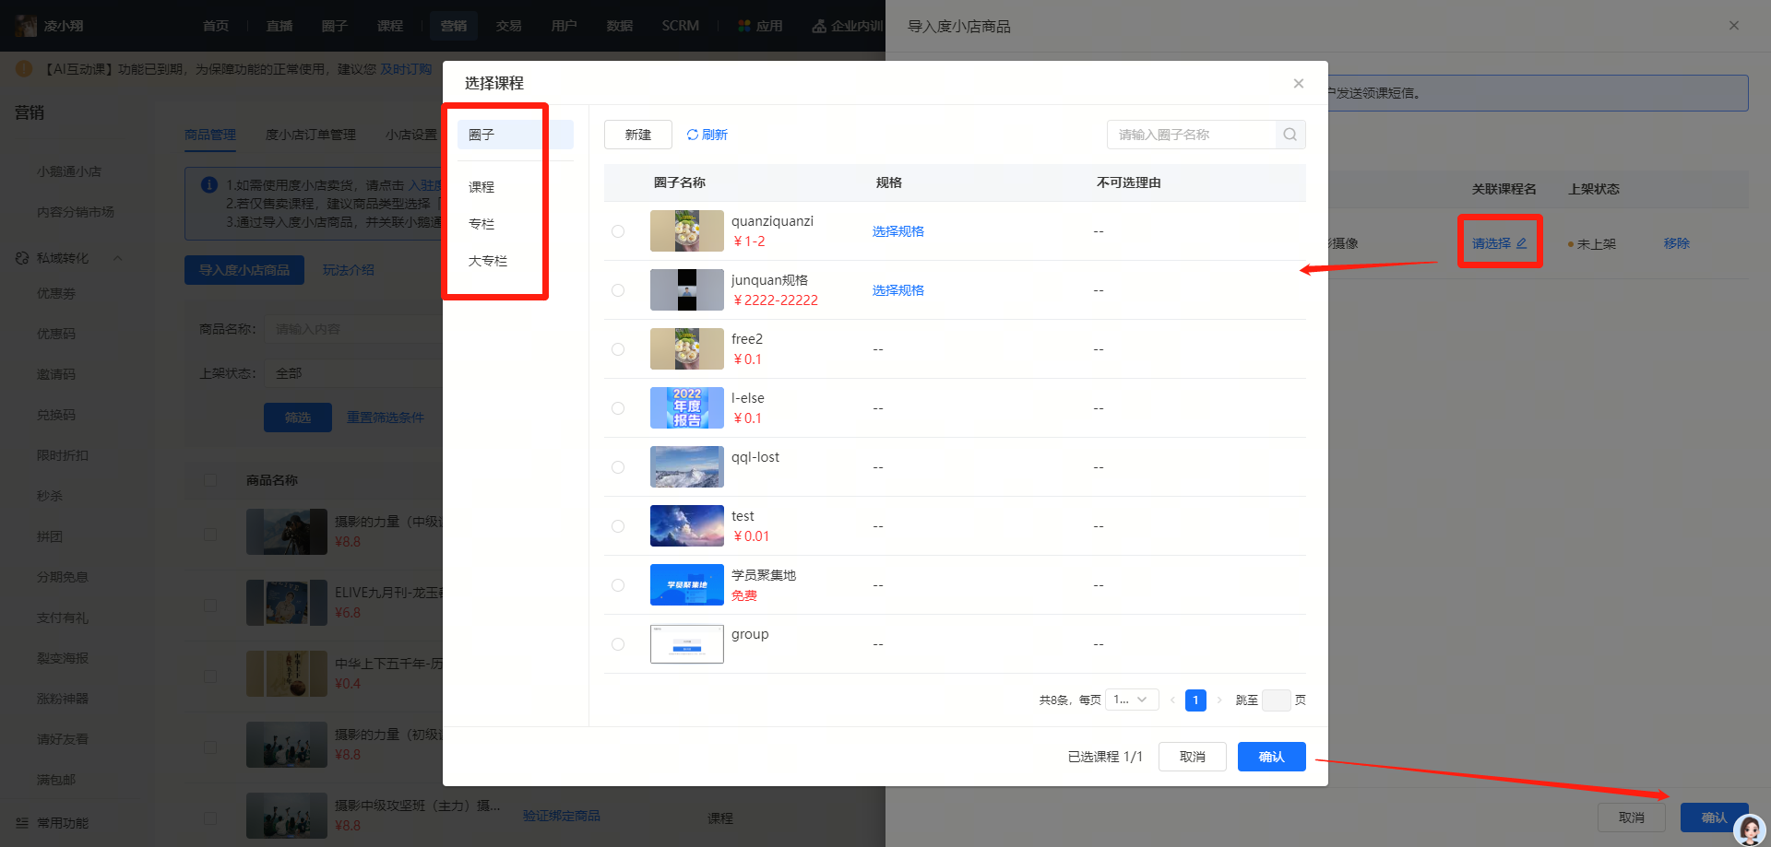Open the 营销 top navigation item
Image resolution: width=1771 pixels, height=847 pixels.
click(454, 26)
